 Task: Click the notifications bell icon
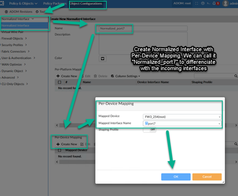pyautogui.click(x=214, y=3)
